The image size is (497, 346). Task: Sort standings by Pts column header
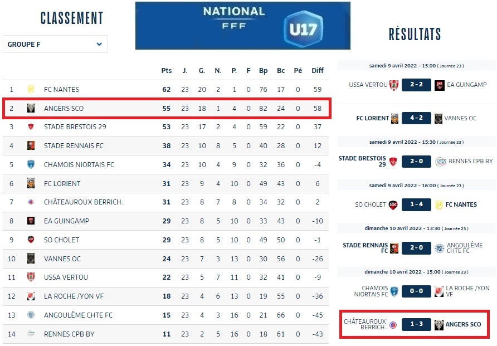[x=166, y=71]
